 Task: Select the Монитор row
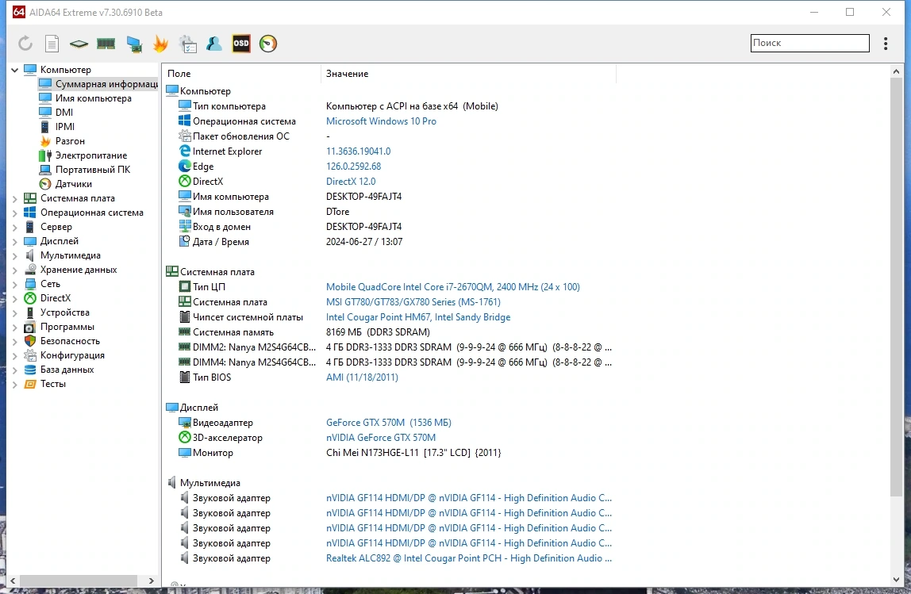click(390, 453)
